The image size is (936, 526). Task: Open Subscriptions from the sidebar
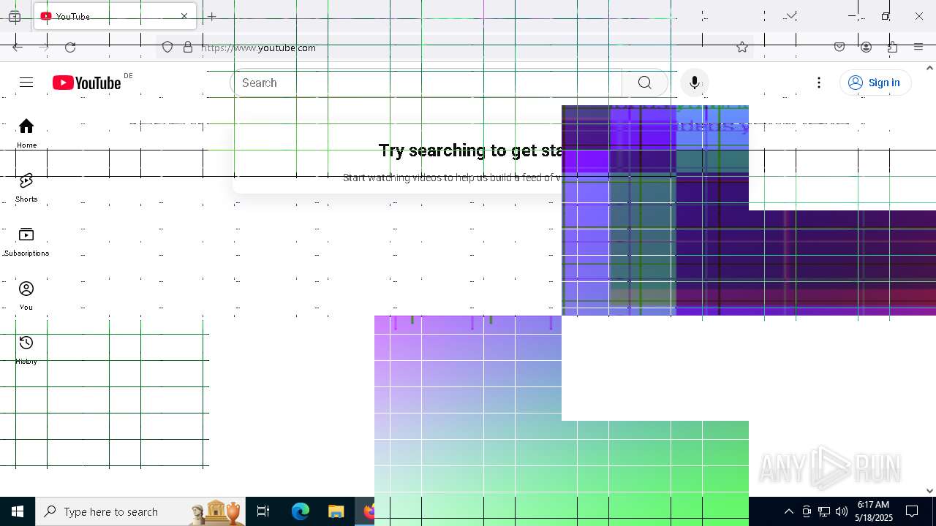click(x=26, y=242)
